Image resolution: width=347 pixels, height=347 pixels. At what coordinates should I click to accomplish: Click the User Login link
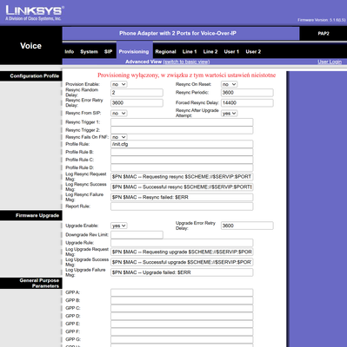click(330, 62)
